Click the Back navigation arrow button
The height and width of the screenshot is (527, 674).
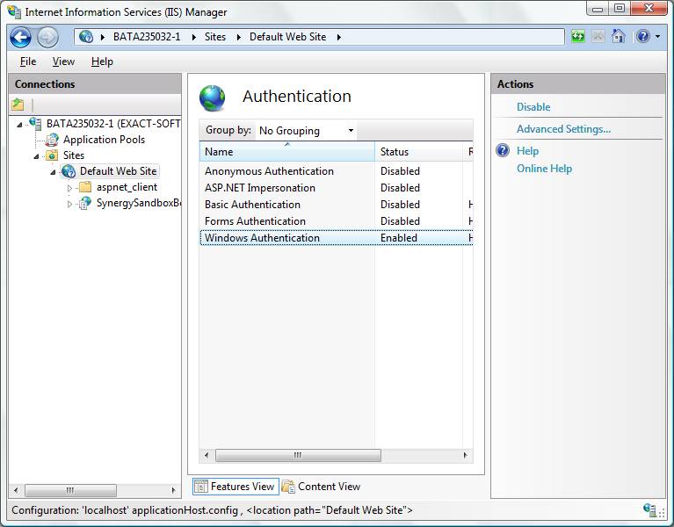point(21,37)
